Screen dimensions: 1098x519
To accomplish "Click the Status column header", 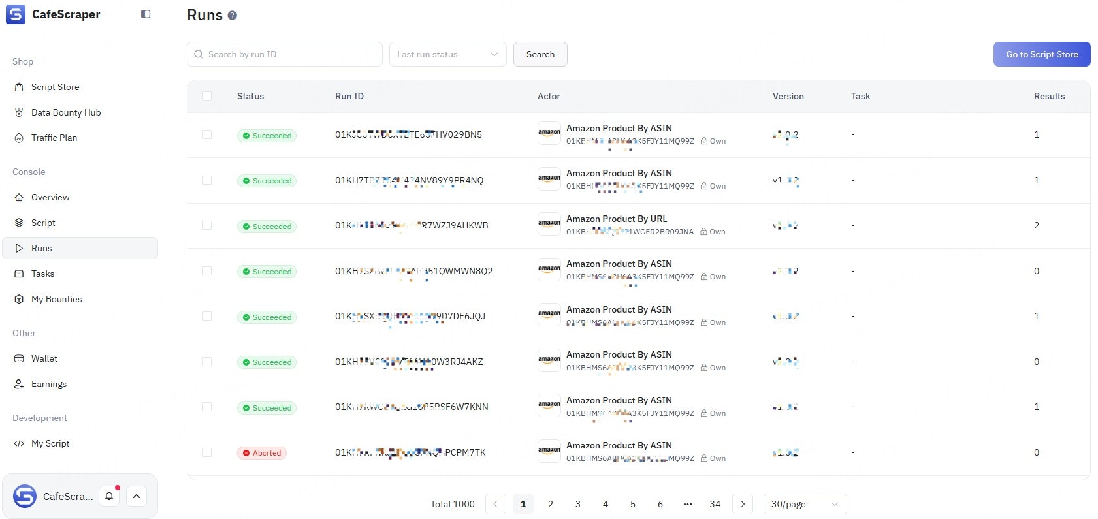I will click(x=250, y=96).
